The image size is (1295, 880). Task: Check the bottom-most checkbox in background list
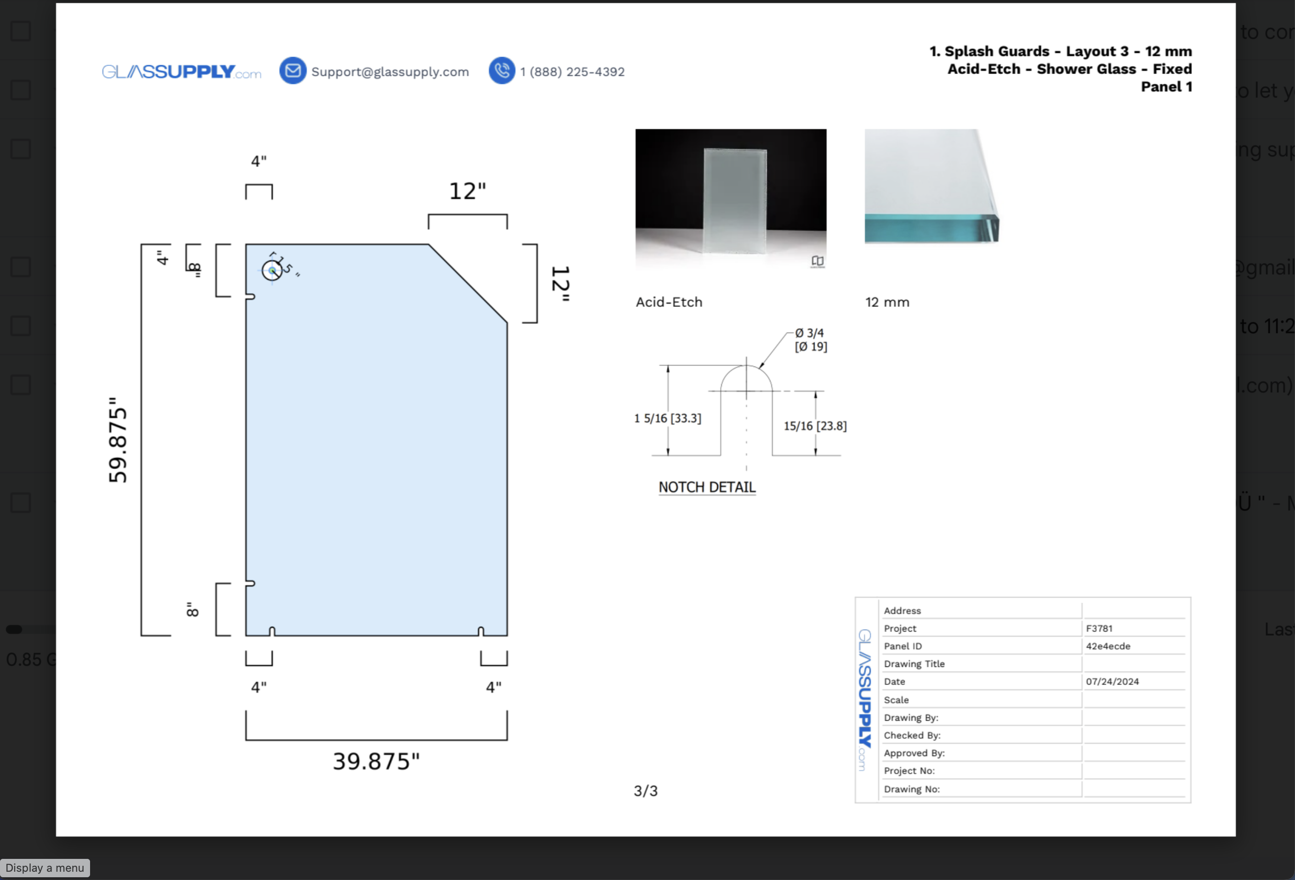click(21, 502)
